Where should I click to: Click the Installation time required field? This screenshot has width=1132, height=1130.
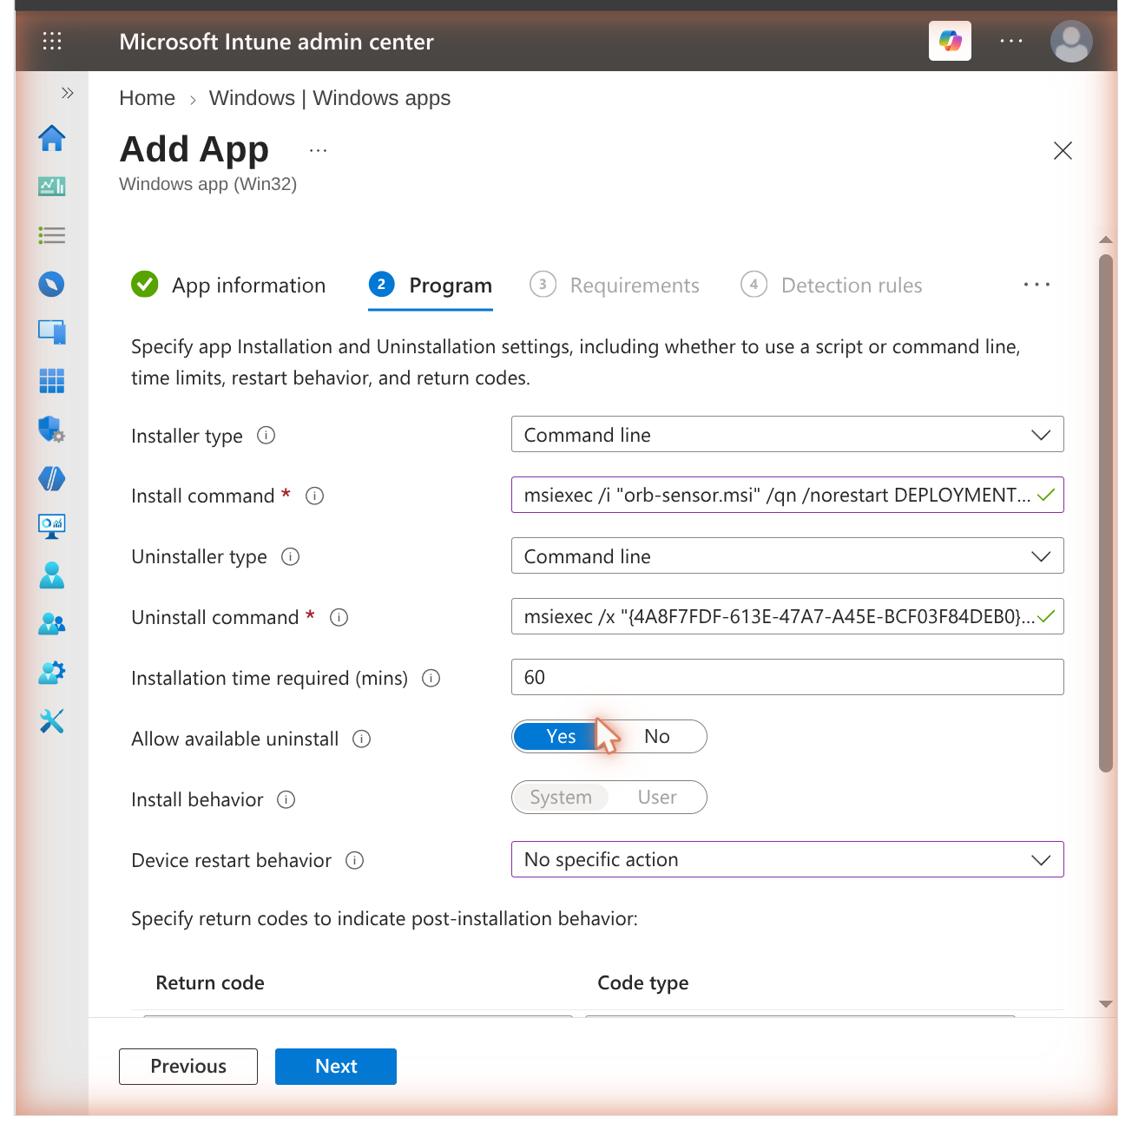tap(787, 677)
